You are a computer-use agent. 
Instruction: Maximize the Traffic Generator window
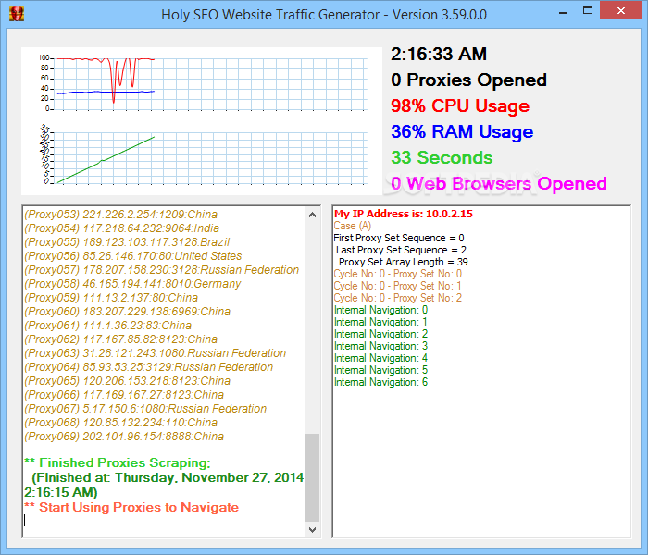click(x=588, y=11)
